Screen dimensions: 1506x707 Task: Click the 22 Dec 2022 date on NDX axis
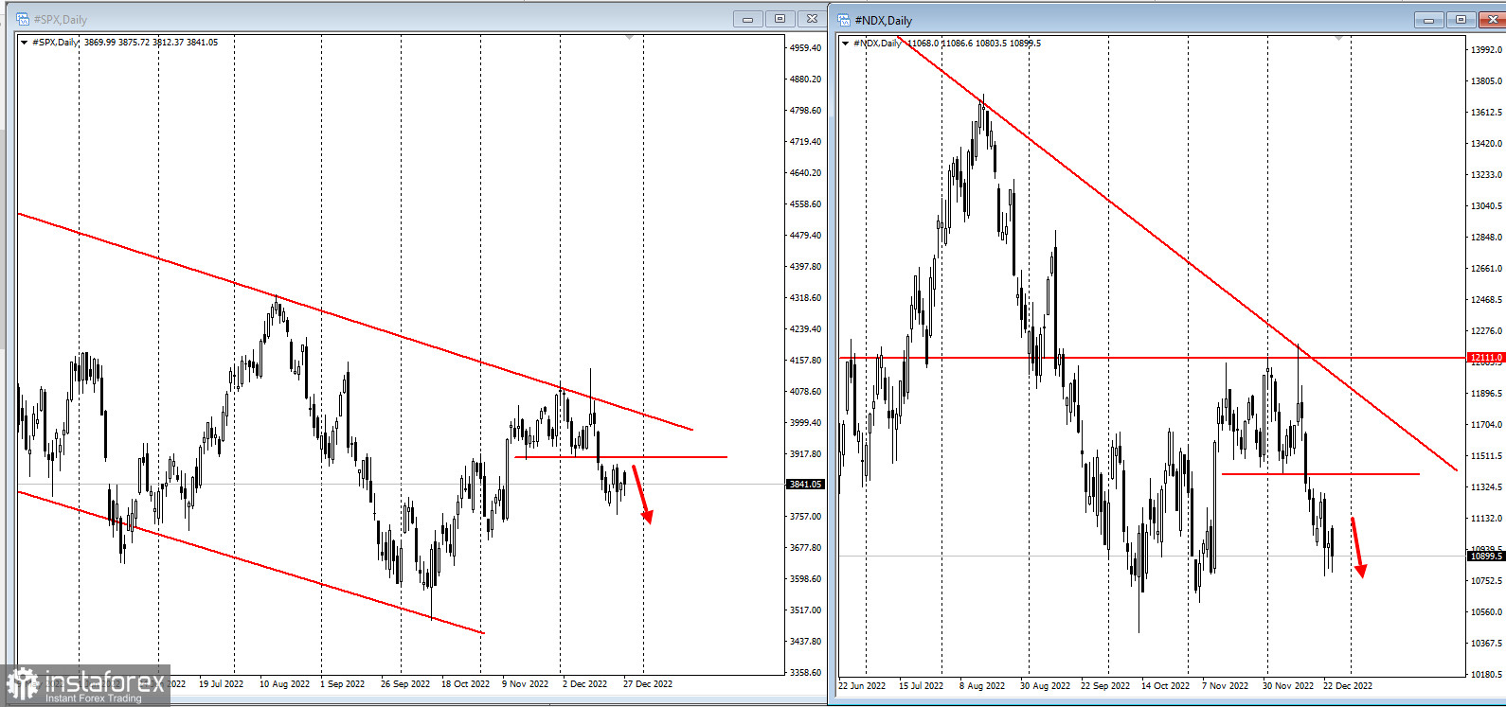pyautogui.click(x=1348, y=685)
